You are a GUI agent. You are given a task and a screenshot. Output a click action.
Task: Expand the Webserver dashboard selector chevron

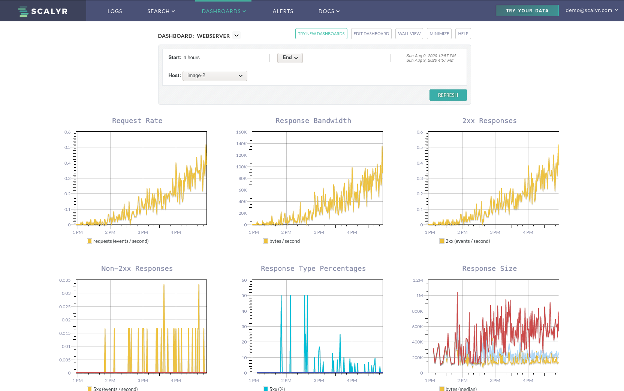coord(236,36)
